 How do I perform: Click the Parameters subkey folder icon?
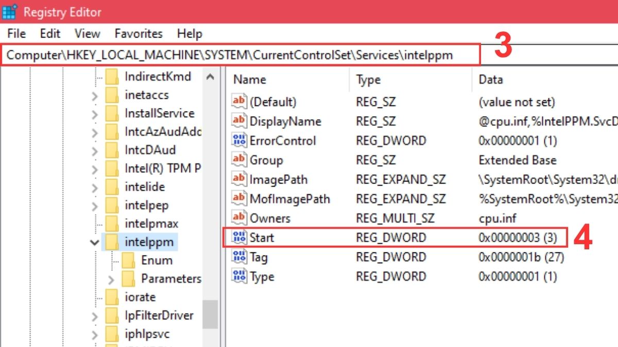[x=129, y=279]
